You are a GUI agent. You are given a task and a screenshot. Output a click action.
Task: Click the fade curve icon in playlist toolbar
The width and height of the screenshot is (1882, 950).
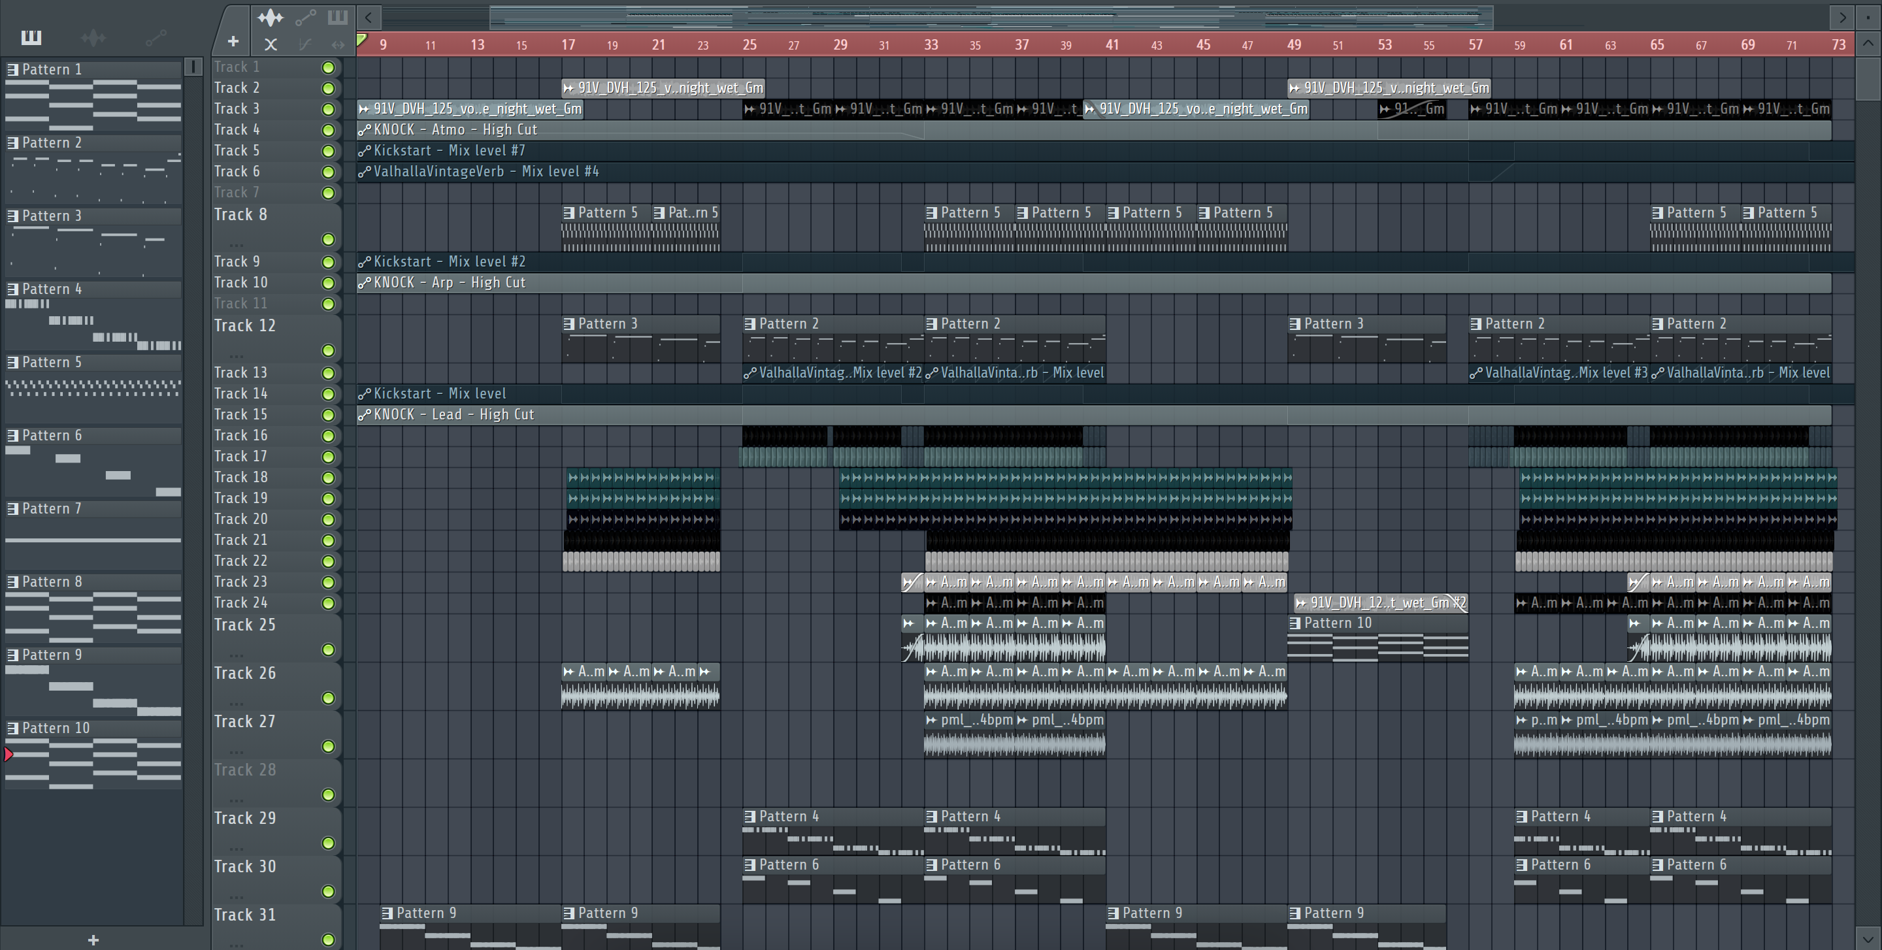pyautogui.click(x=305, y=44)
